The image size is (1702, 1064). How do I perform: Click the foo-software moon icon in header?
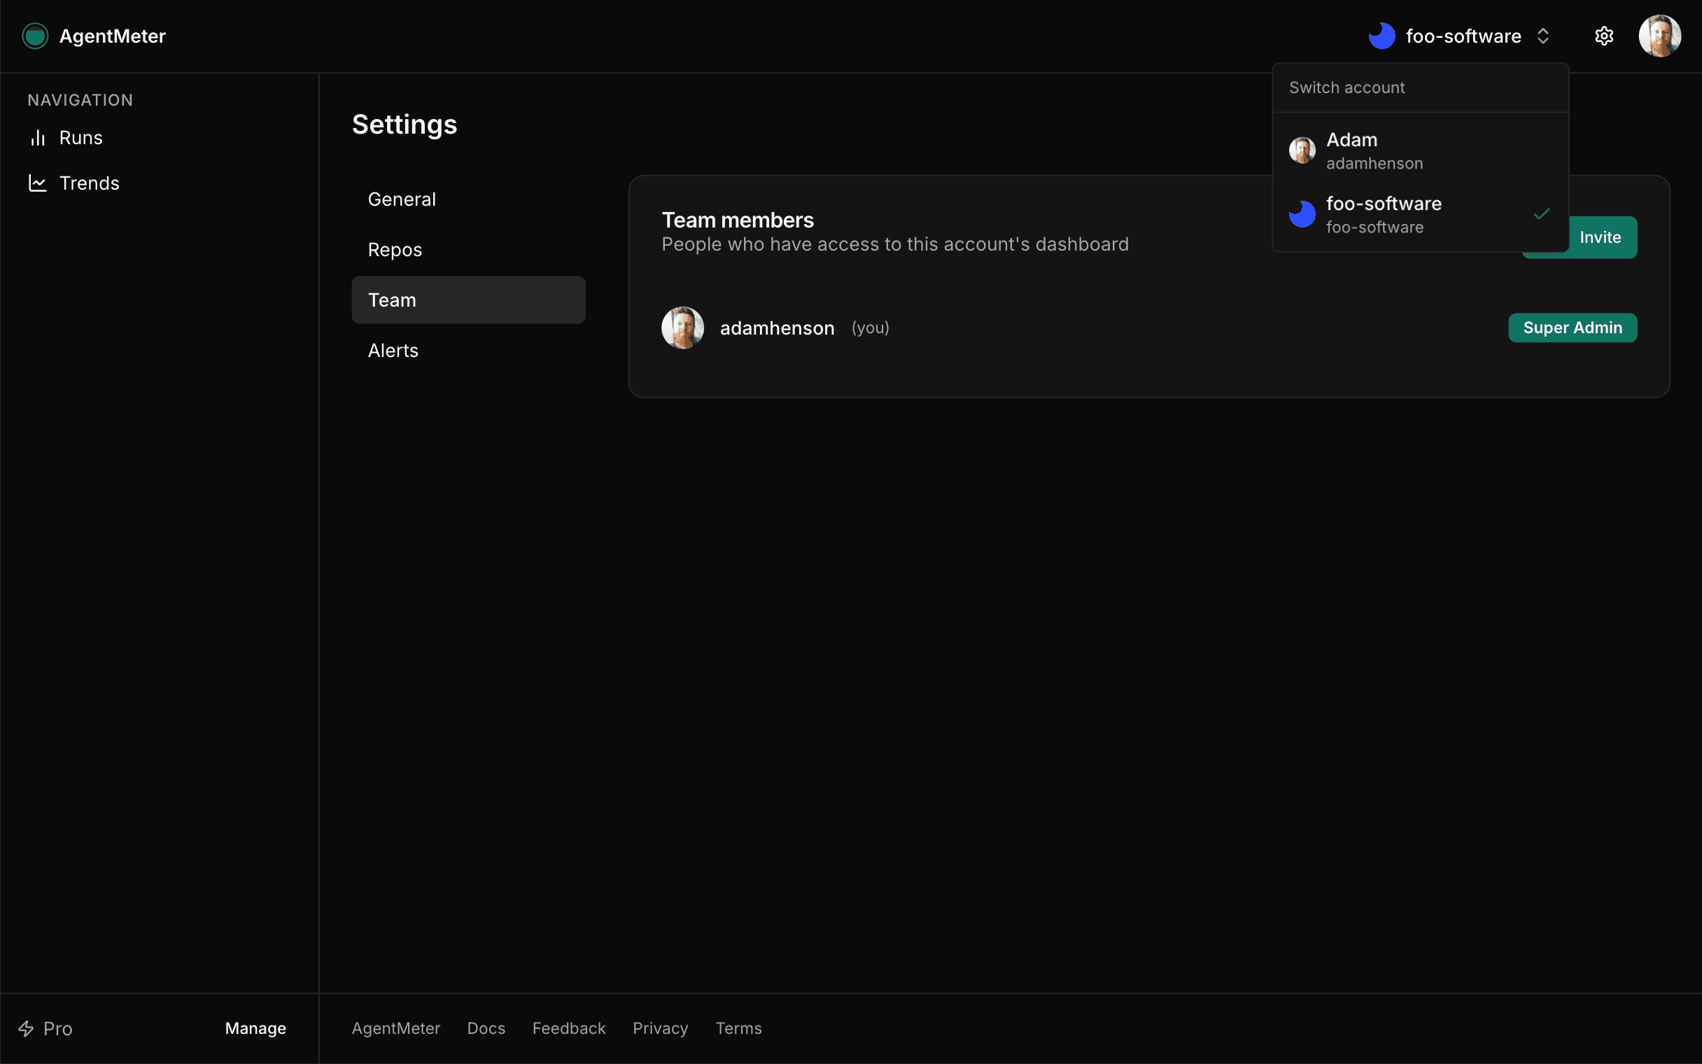(1383, 36)
